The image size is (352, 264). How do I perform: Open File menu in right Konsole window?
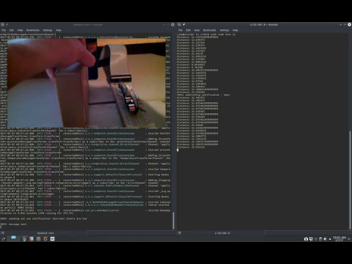pyautogui.click(x=180, y=30)
